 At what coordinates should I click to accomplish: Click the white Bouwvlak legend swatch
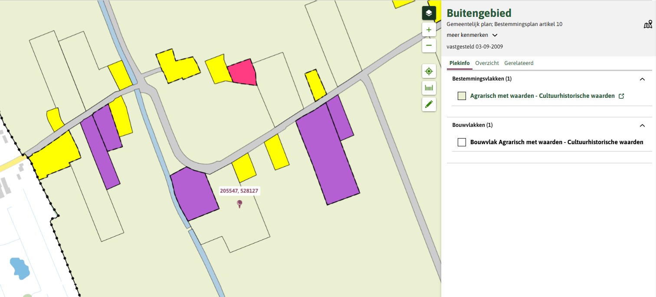pyautogui.click(x=462, y=142)
